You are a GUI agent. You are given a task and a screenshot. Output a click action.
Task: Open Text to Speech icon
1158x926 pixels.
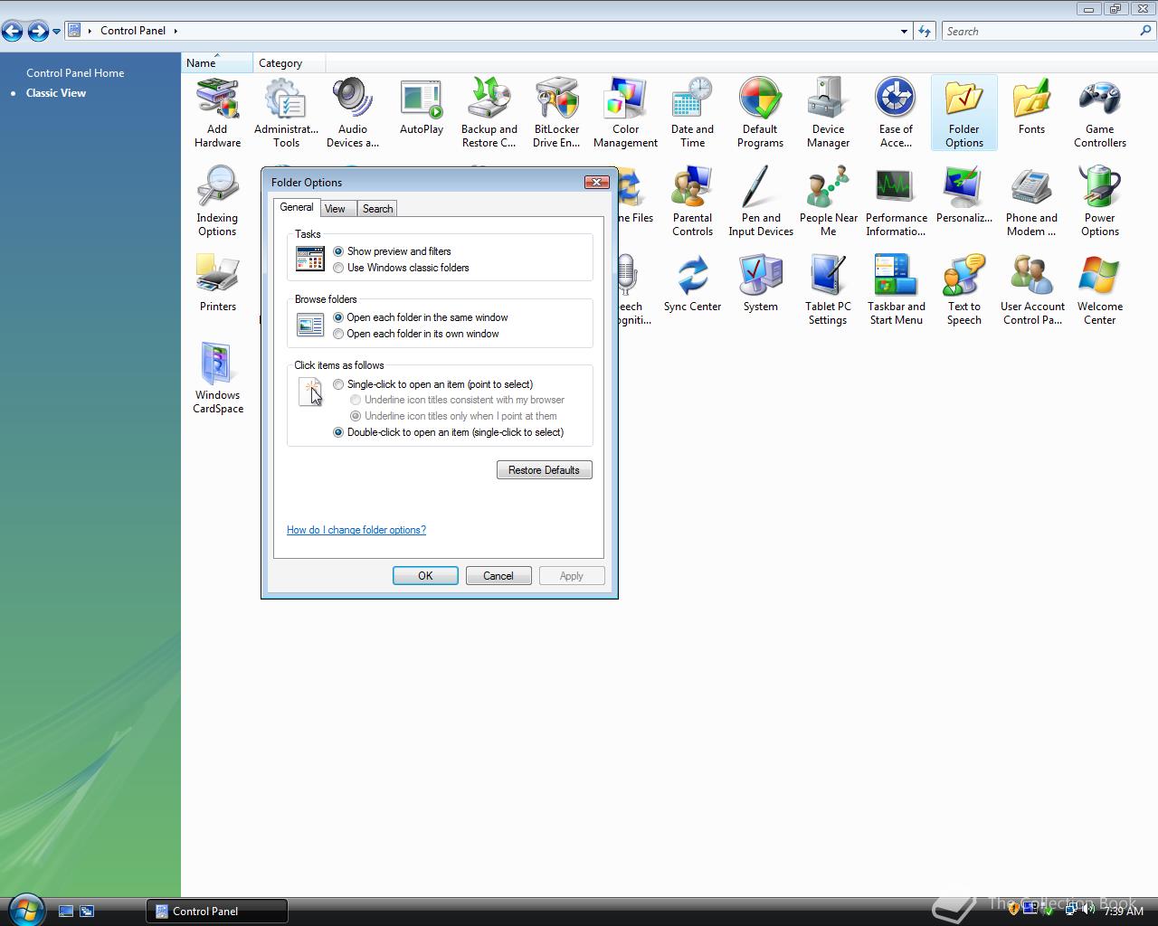963,290
